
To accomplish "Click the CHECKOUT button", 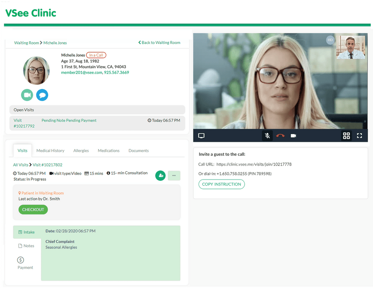I will tap(33, 209).
